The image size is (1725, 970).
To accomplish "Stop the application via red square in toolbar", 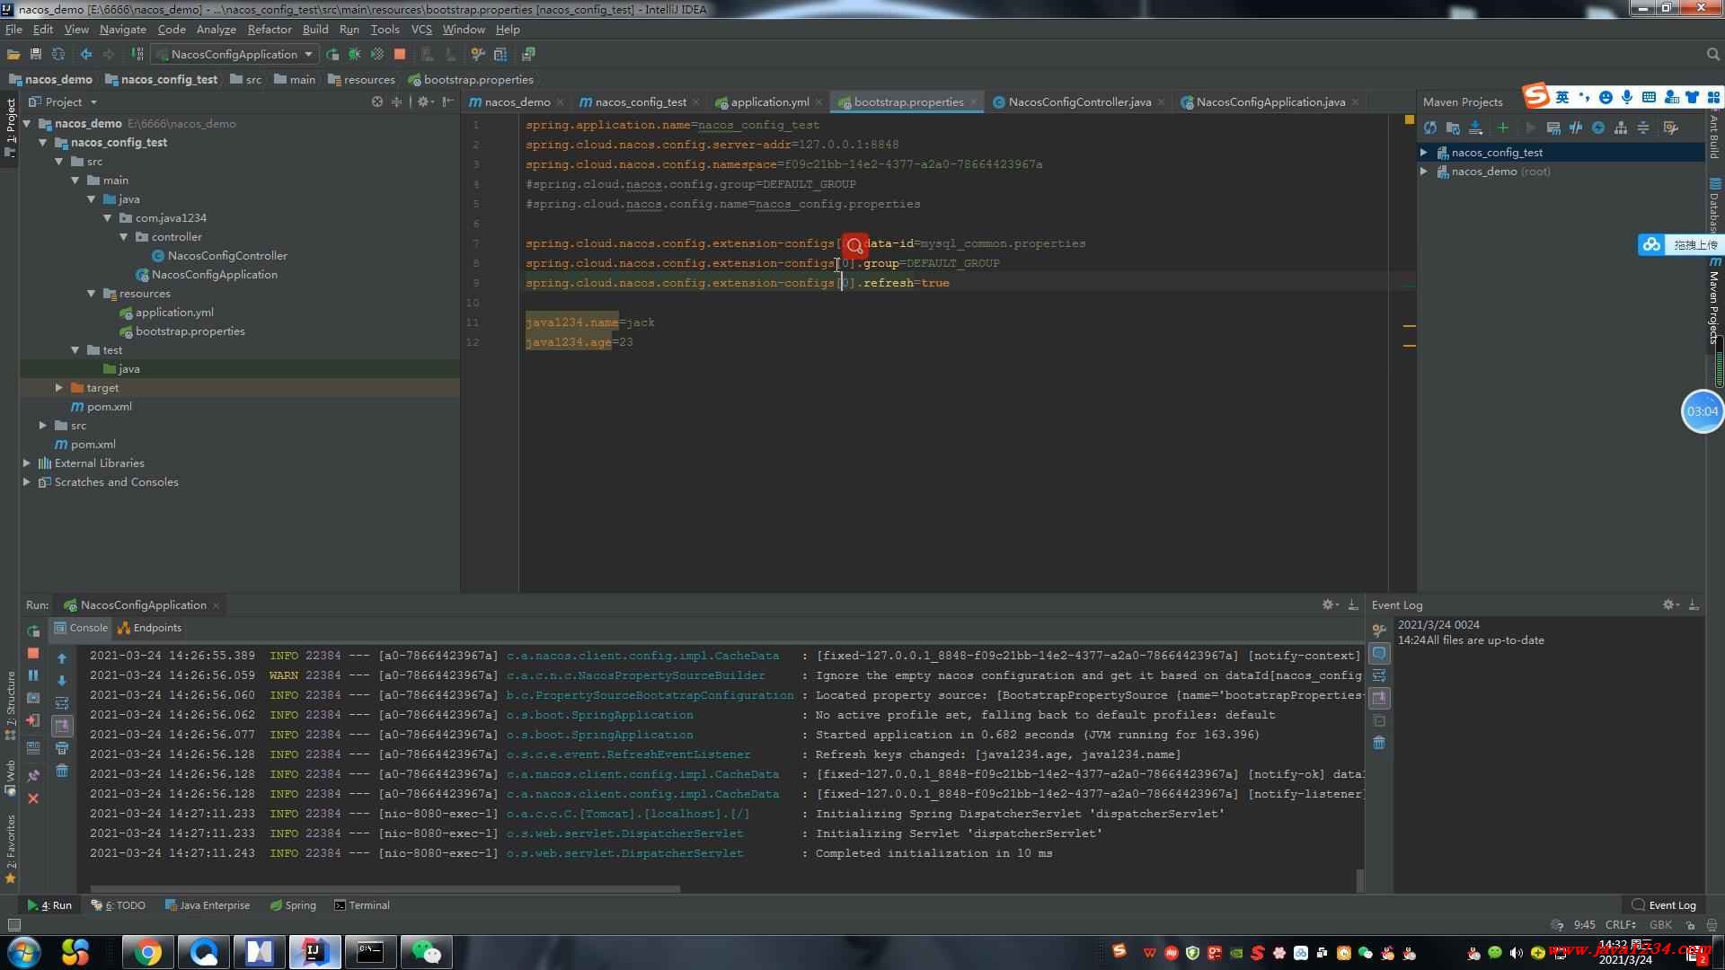I will (x=400, y=55).
